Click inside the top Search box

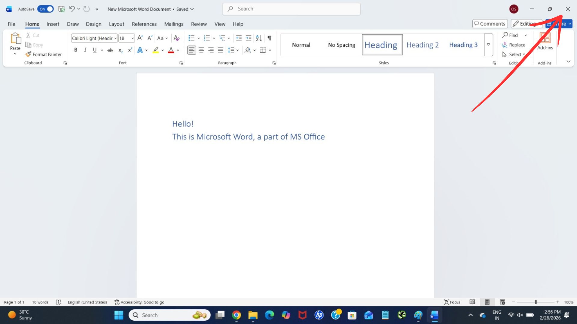tap(291, 9)
